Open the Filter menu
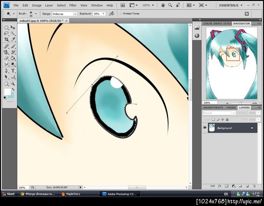 [x=73, y=5]
